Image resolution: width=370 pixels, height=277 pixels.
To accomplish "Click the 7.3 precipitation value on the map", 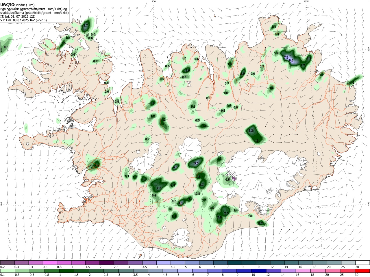I will click(286, 57).
